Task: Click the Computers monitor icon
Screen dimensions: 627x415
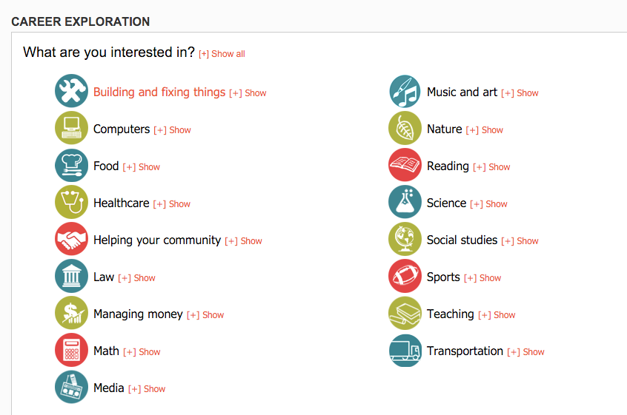Action: coord(71,128)
